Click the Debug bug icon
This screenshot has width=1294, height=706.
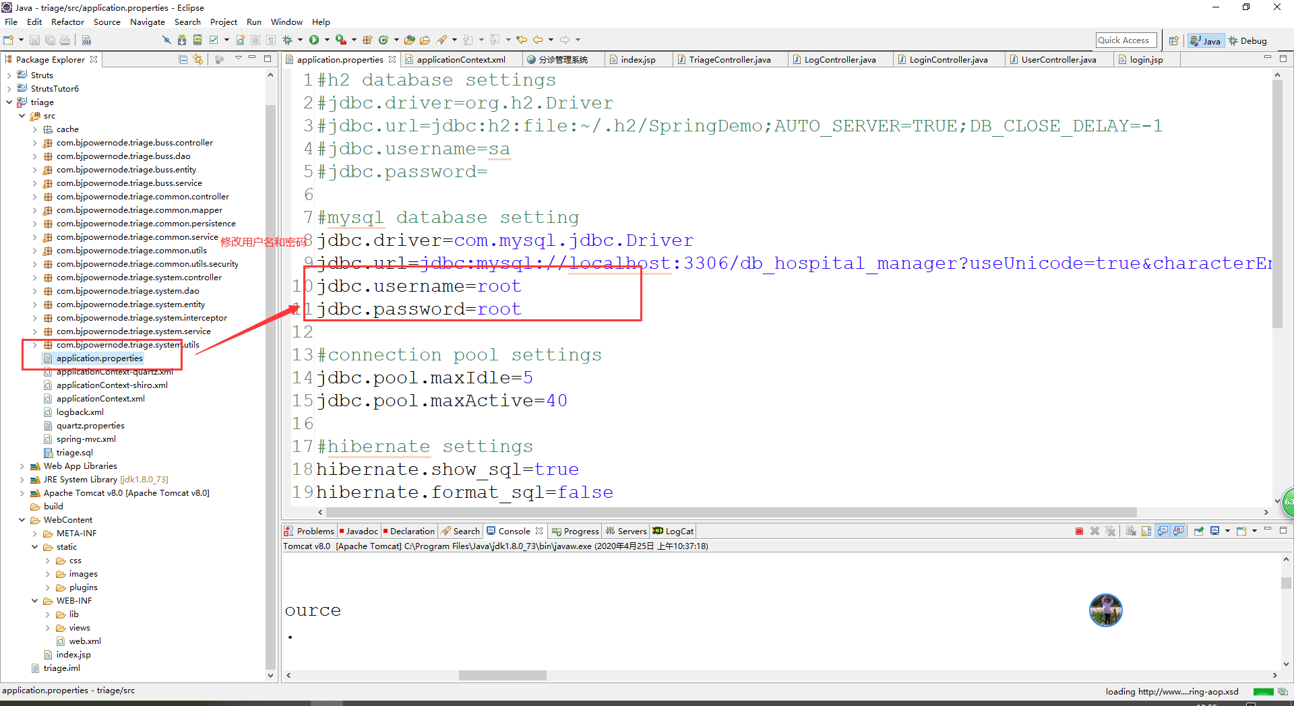pos(287,40)
